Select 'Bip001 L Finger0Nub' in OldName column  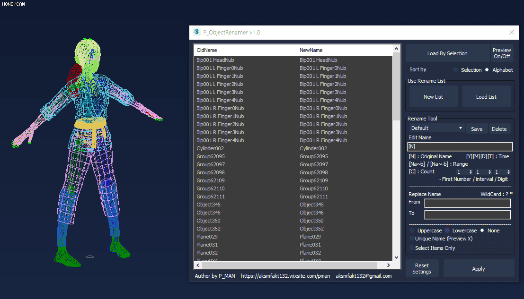pos(220,68)
